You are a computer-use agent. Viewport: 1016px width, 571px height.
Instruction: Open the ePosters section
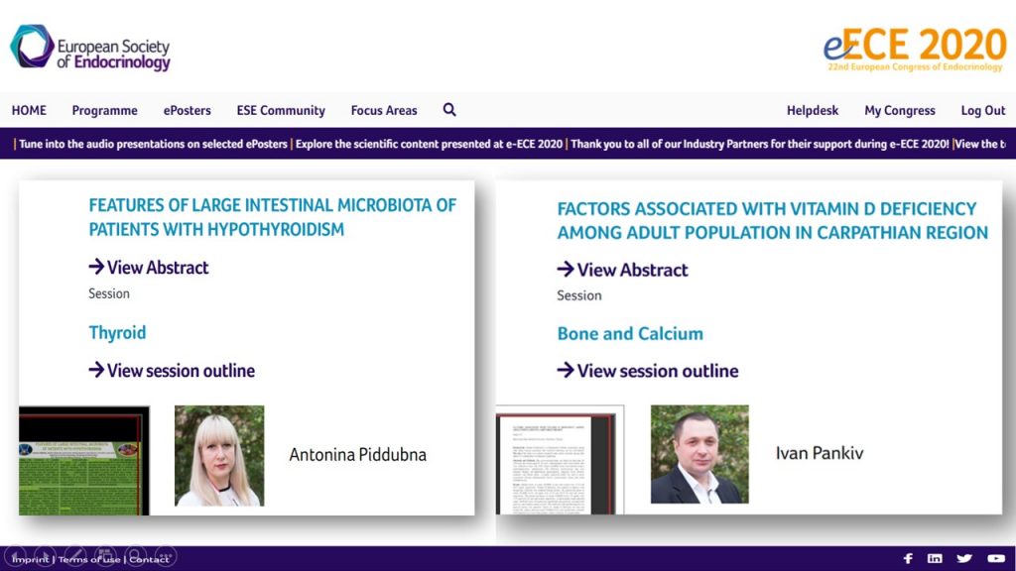pyautogui.click(x=188, y=111)
